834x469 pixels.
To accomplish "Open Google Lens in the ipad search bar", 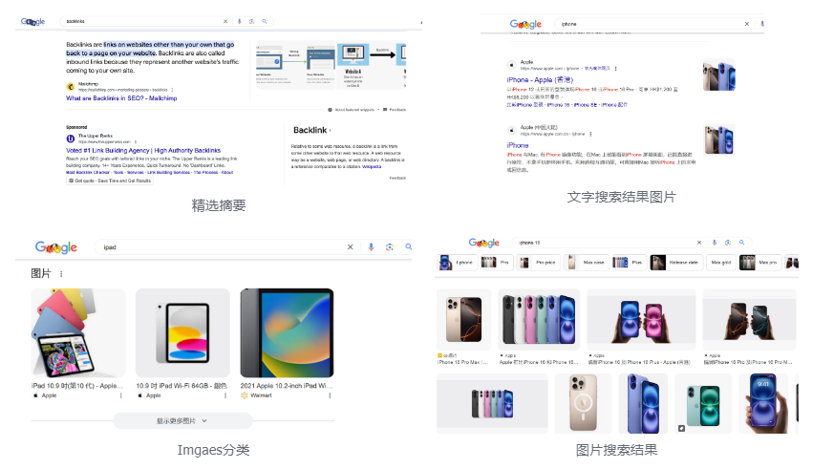I will coord(390,246).
